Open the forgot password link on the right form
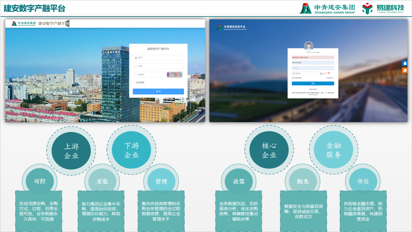Image resolution: width=412 pixels, height=232 pixels. tap(330, 78)
